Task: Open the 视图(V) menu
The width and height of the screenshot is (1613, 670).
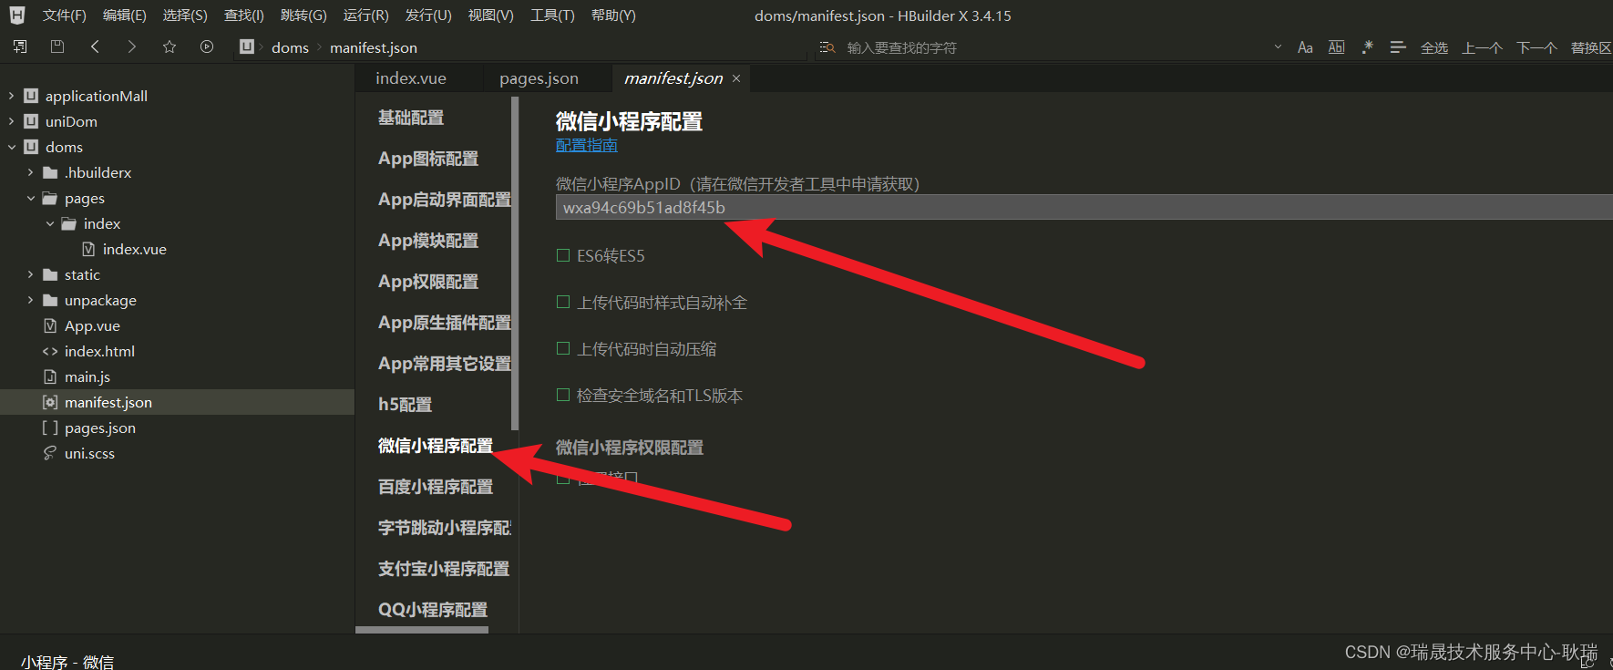Action: pyautogui.click(x=491, y=15)
